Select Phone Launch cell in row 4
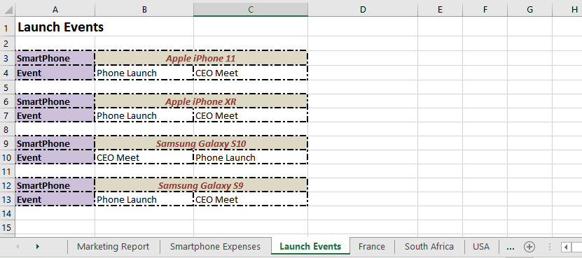This screenshot has width=582, height=258. click(x=144, y=73)
